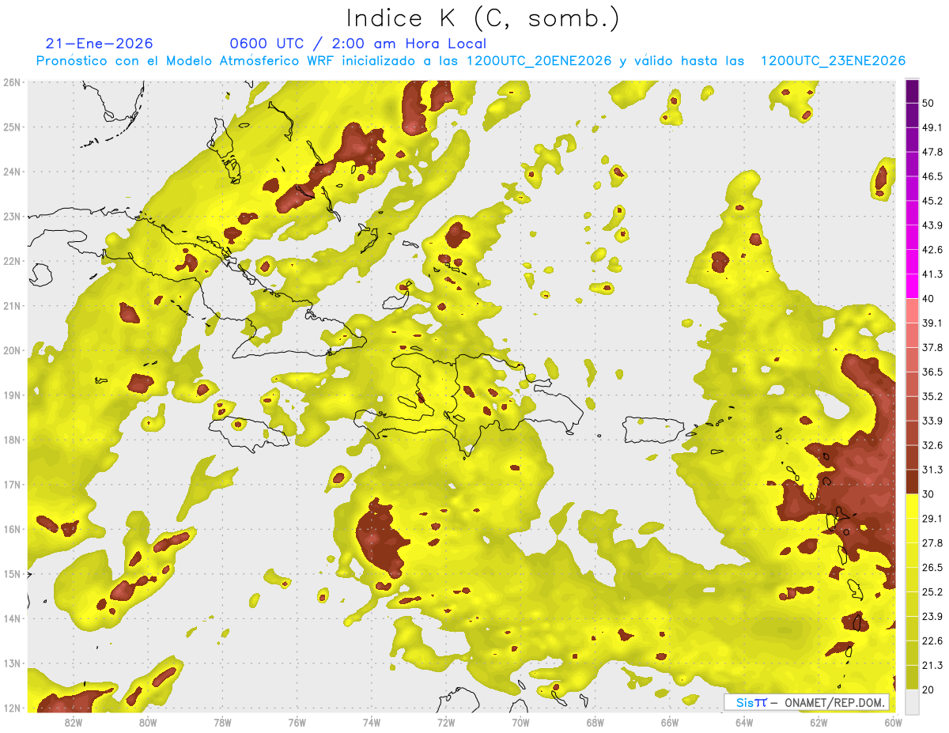
Task: Click the colorbar value 42.6
Action: coord(932,250)
